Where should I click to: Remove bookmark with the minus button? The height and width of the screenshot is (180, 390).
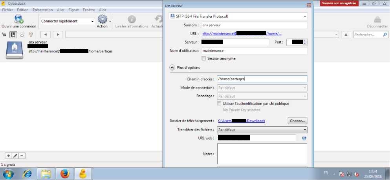(x=22, y=156)
